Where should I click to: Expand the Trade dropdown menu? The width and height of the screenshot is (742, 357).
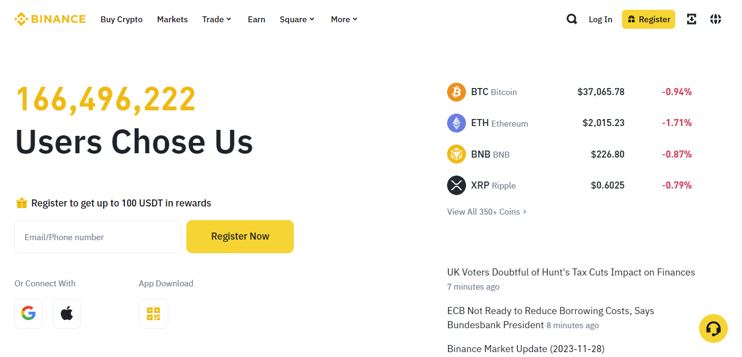(216, 19)
